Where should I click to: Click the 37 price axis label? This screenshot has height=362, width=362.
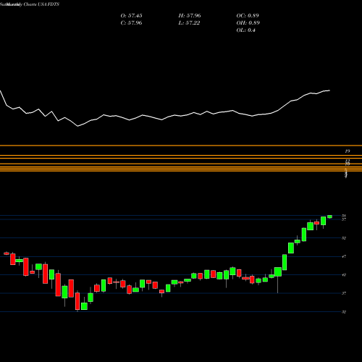pyautogui.click(x=344, y=293)
